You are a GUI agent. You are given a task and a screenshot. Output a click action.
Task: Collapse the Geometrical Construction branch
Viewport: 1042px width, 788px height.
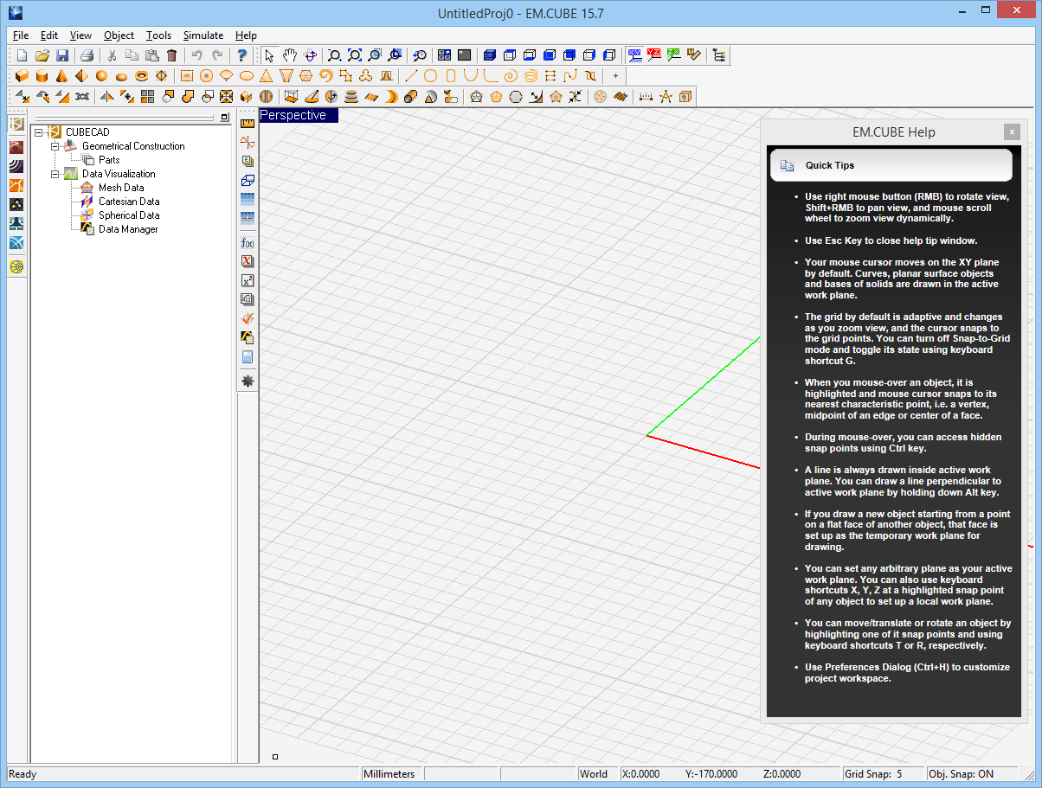(x=55, y=146)
